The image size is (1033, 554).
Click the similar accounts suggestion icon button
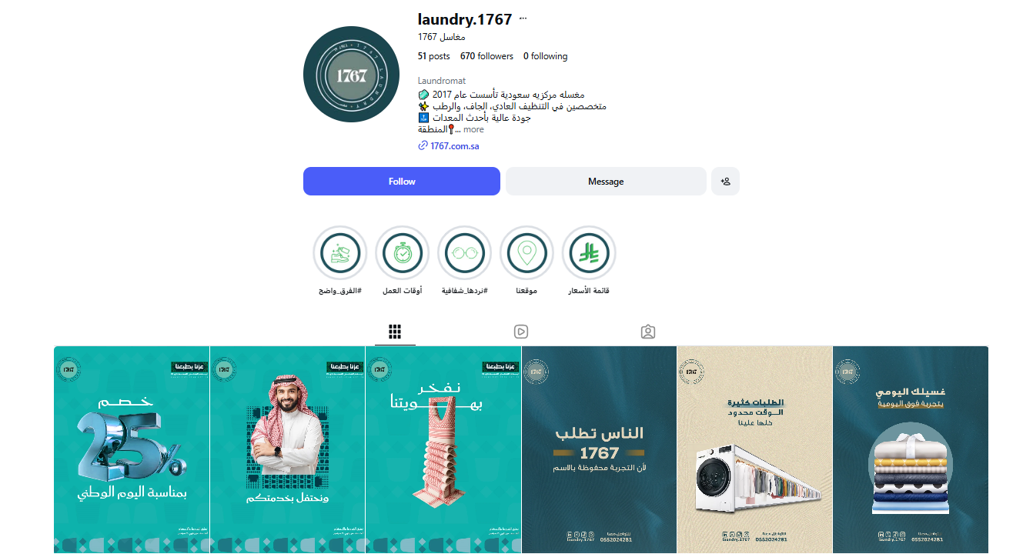(725, 182)
